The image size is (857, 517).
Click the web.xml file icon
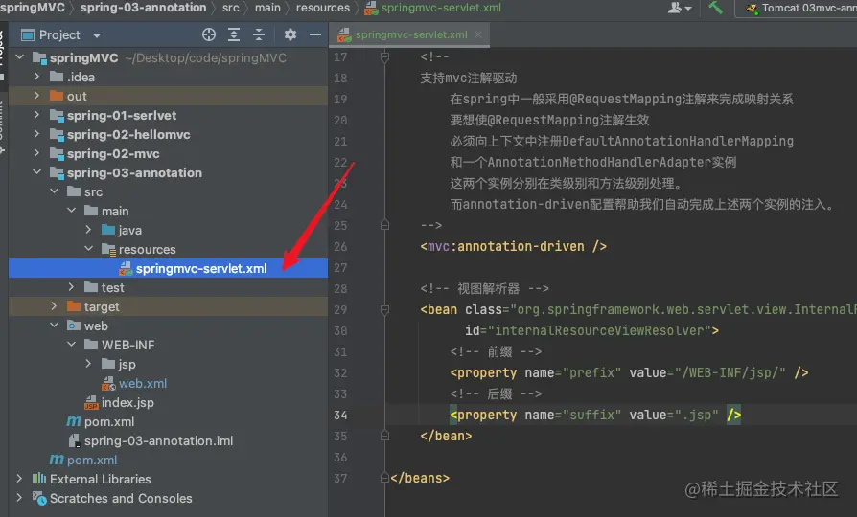108,383
